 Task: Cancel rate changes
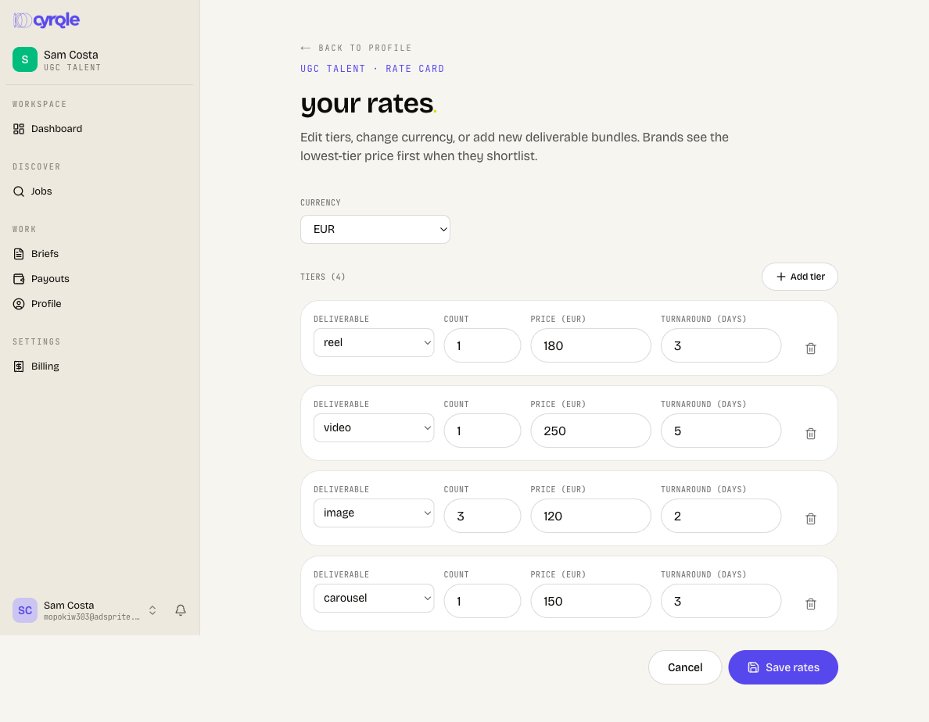click(x=685, y=667)
